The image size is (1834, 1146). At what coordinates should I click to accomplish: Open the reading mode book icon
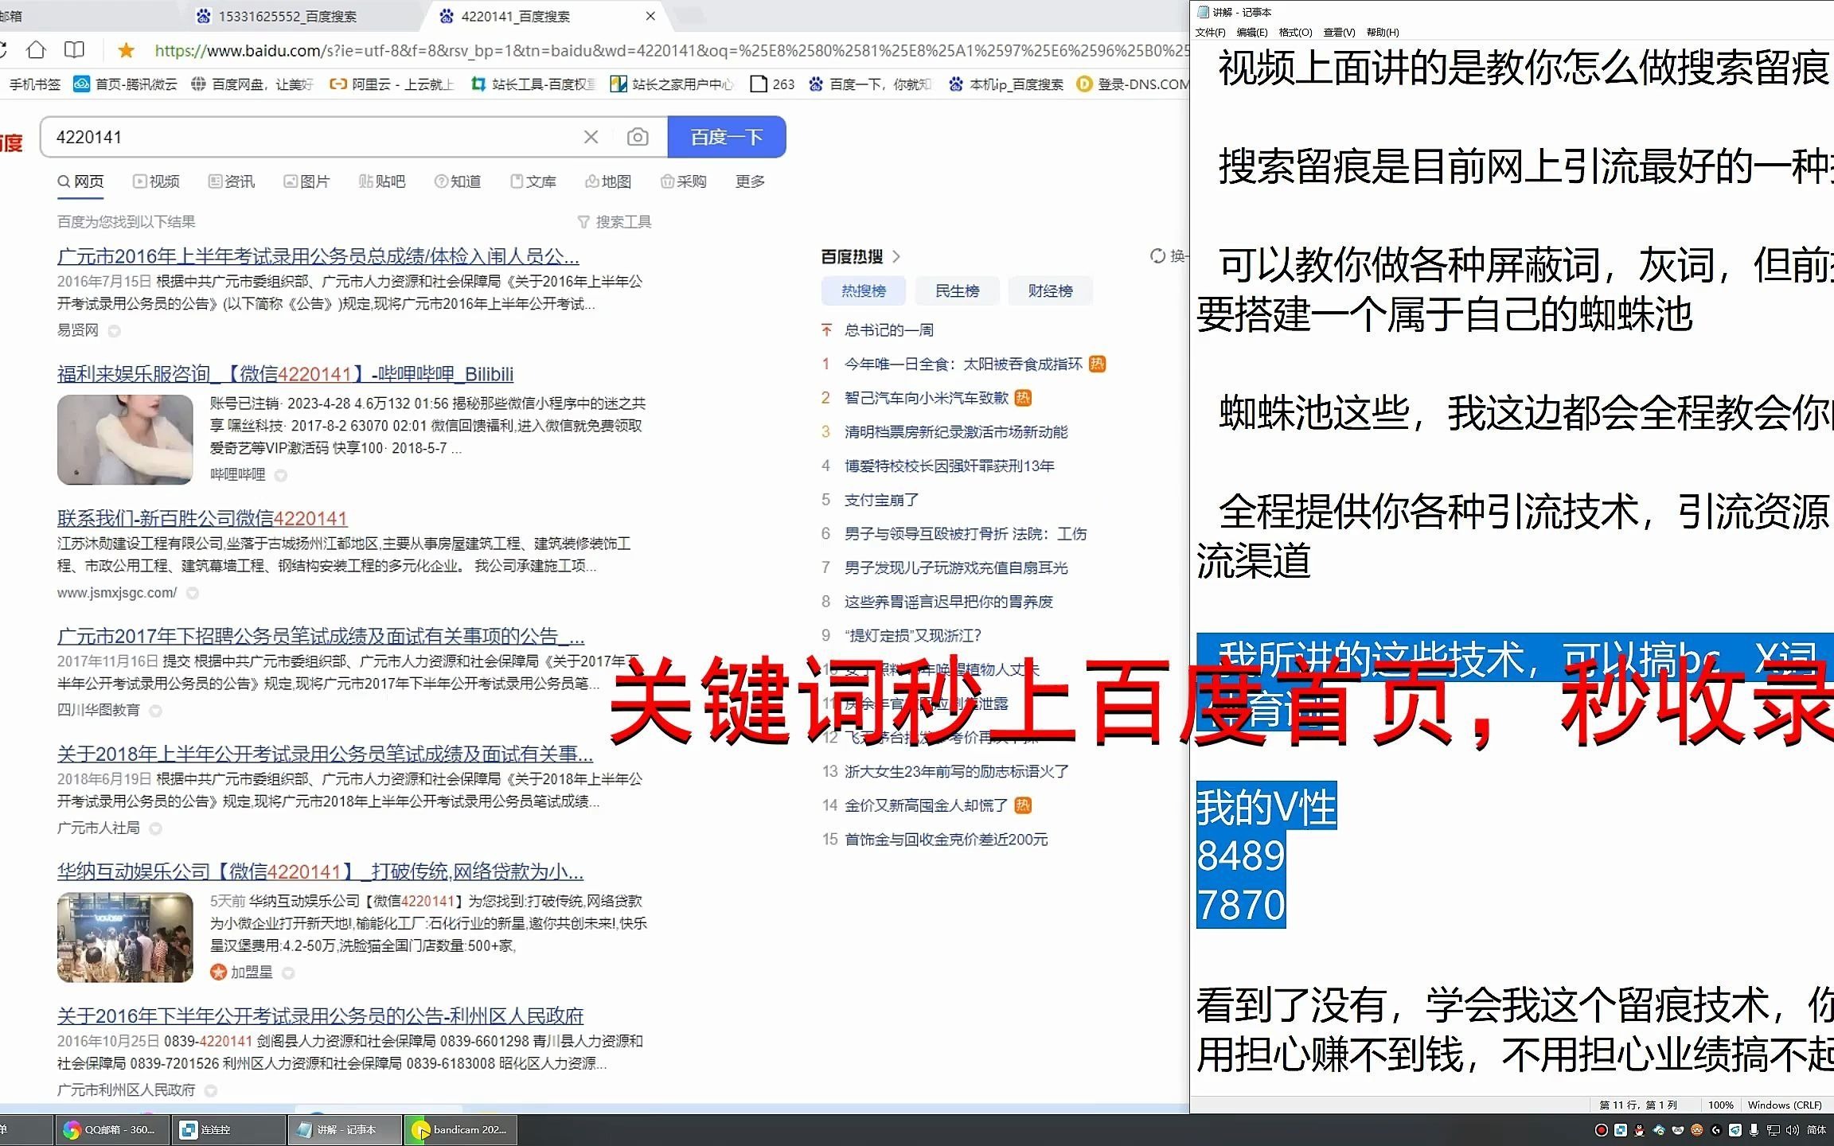[x=74, y=50]
